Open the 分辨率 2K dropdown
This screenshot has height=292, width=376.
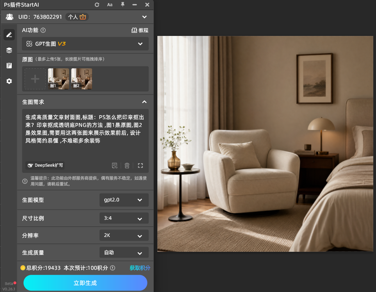coord(124,235)
